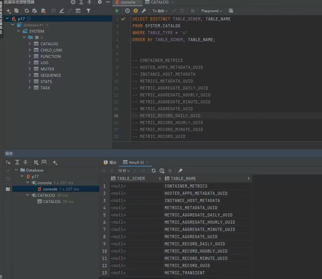Open the output tab
This screenshot has width=322, height=279.
point(110,162)
